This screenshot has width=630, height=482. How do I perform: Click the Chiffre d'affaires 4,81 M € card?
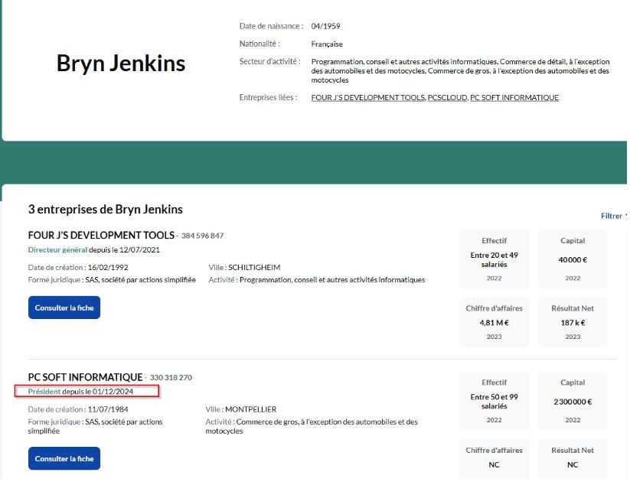pyautogui.click(x=494, y=322)
